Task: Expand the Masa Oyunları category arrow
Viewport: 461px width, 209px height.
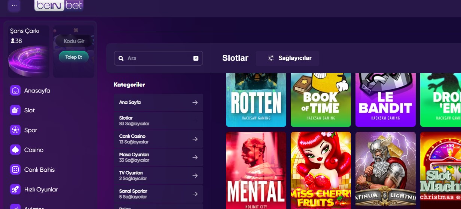Action: tap(195, 157)
